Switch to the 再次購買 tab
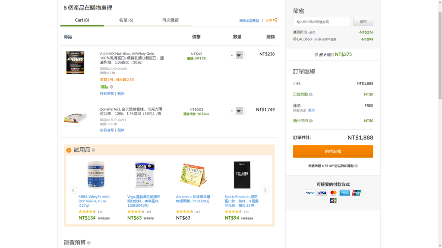The width and height of the screenshot is (442, 248). click(170, 20)
